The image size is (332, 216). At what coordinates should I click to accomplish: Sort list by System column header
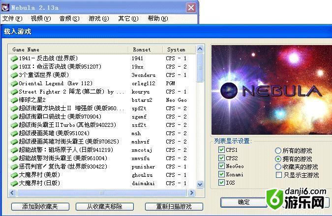[x=179, y=50]
